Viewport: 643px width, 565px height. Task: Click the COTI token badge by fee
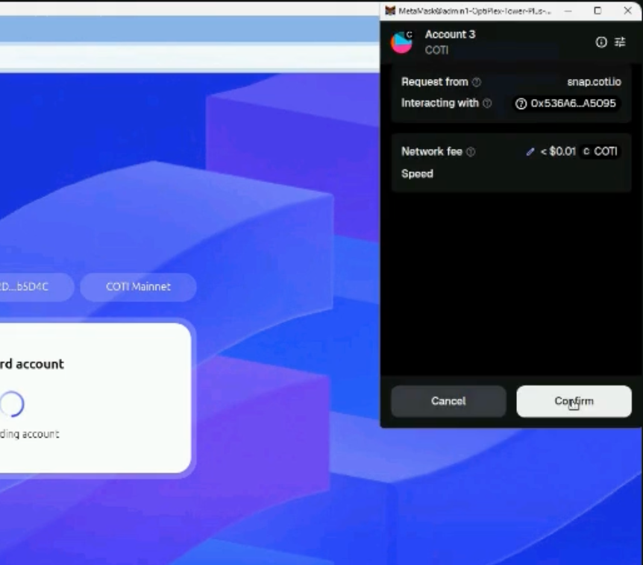[600, 151]
